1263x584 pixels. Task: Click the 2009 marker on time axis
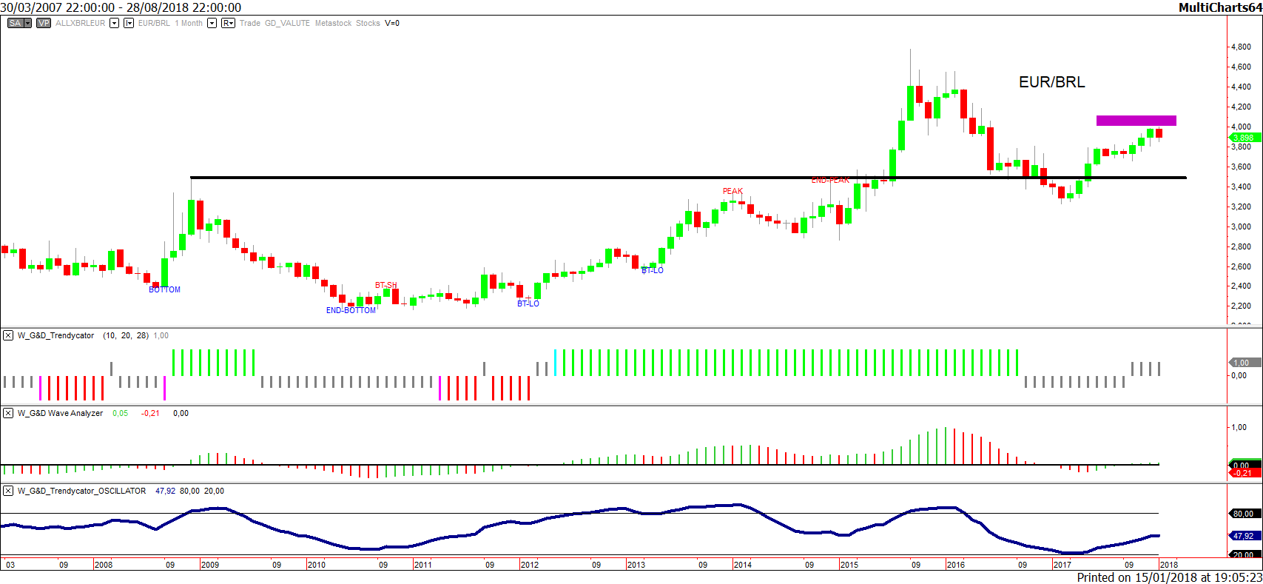tap(210, 565)
